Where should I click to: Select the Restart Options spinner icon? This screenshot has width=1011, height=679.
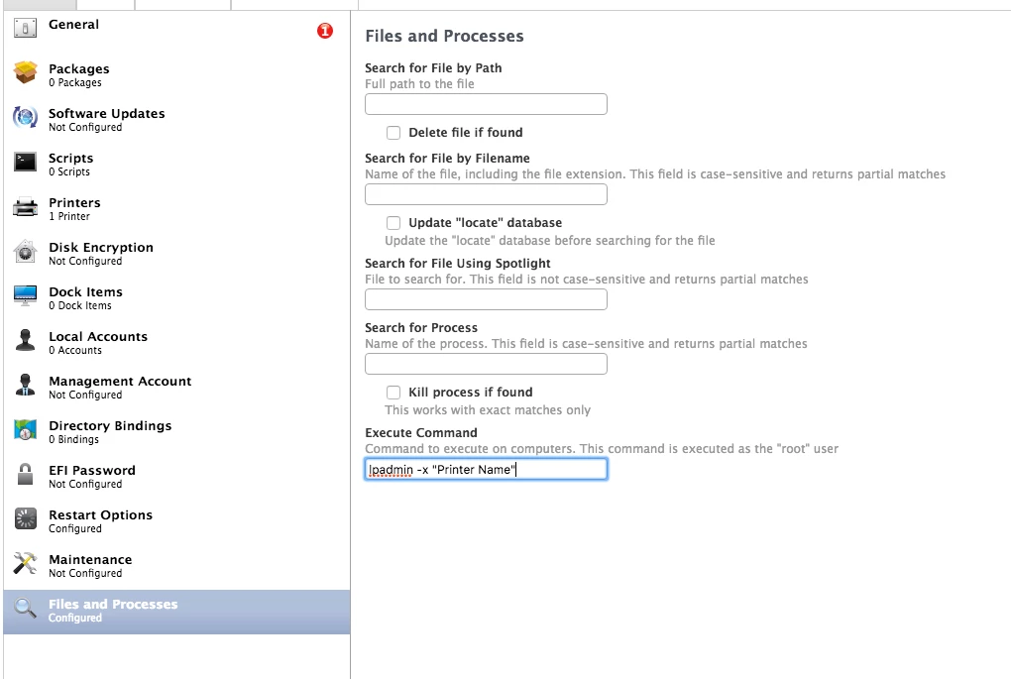[25, 518]
